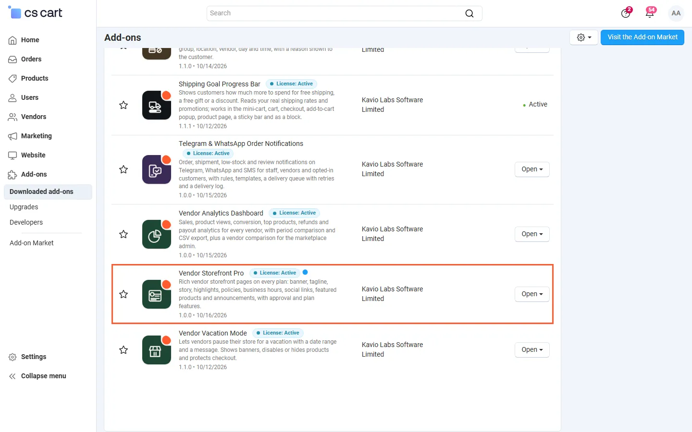This screenshot has height=432, width=692.
Task: Click Visit the Add-on Market button
Action: (643, 37)
